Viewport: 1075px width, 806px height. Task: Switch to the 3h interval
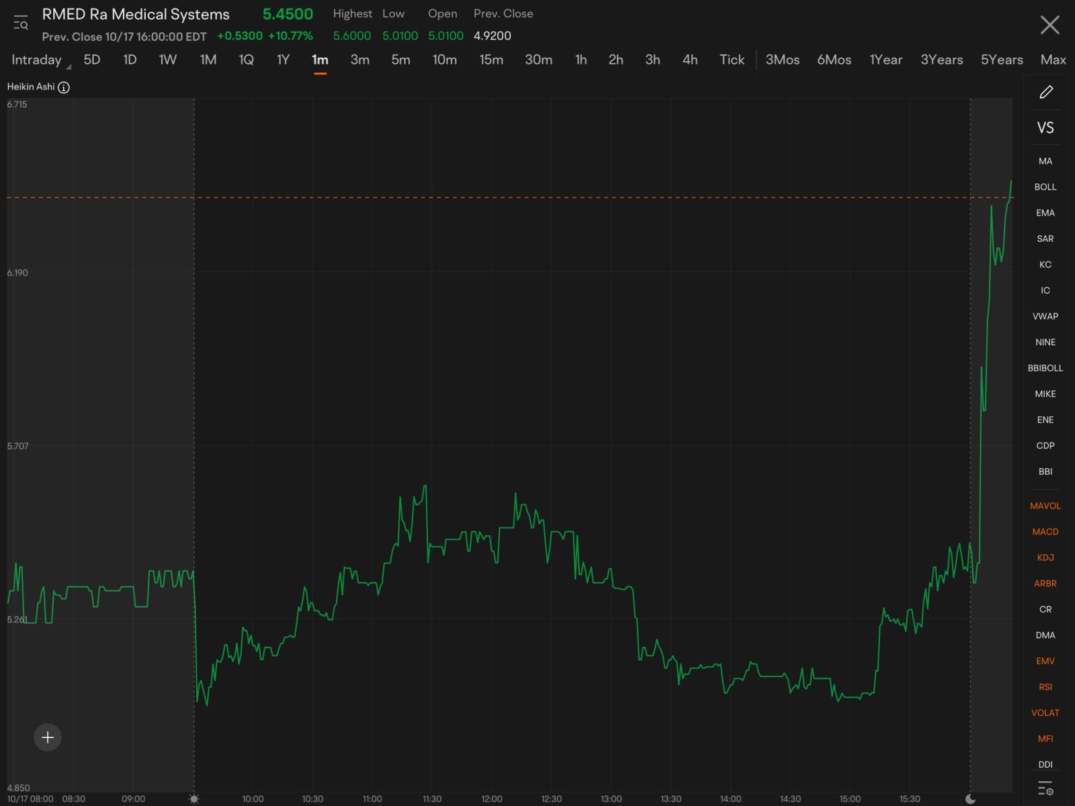pyautogui.click(x=652, y=60)
